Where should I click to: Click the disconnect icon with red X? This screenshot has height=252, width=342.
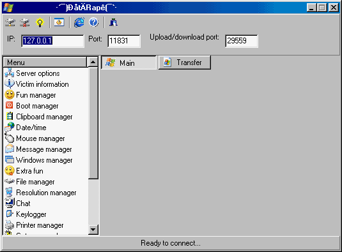pos(25,22)
